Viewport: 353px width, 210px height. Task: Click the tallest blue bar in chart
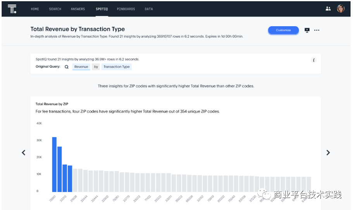point(55,164)
